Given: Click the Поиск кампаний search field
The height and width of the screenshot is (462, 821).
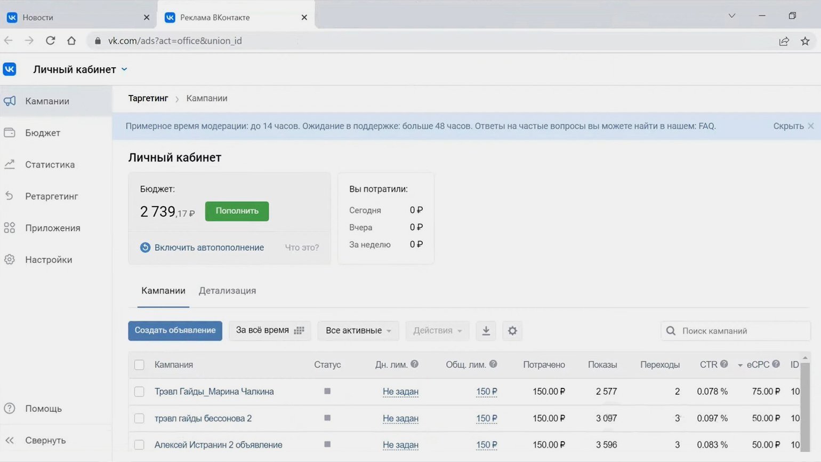Looking at the screenshot, I should 736,331.
